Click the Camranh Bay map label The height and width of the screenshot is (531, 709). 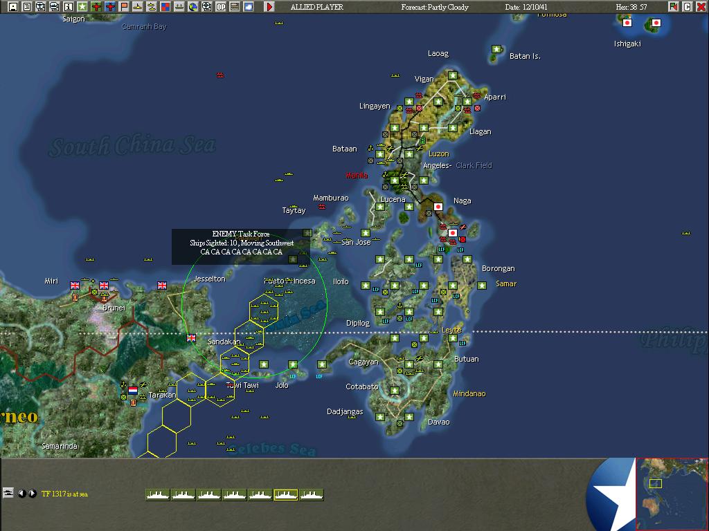click(144, 27)
